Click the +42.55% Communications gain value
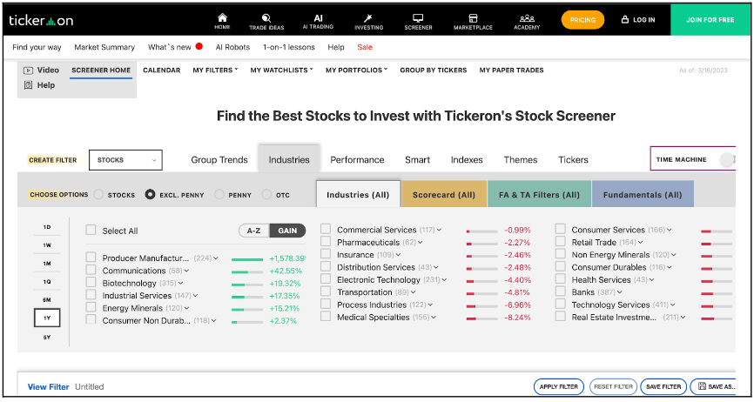 286,271
